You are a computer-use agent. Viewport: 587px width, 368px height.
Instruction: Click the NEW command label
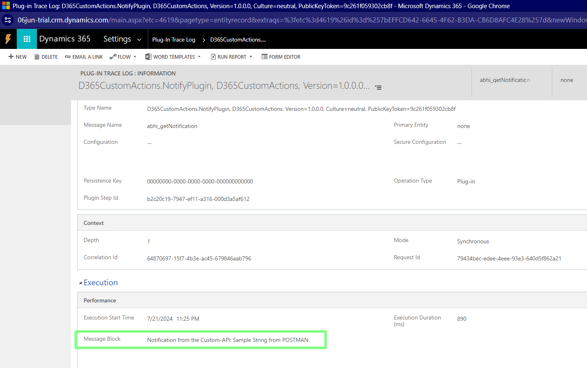(x=21, y=57)
